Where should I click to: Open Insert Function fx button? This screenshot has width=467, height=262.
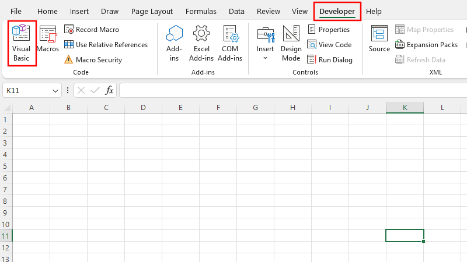pos(109,90)
